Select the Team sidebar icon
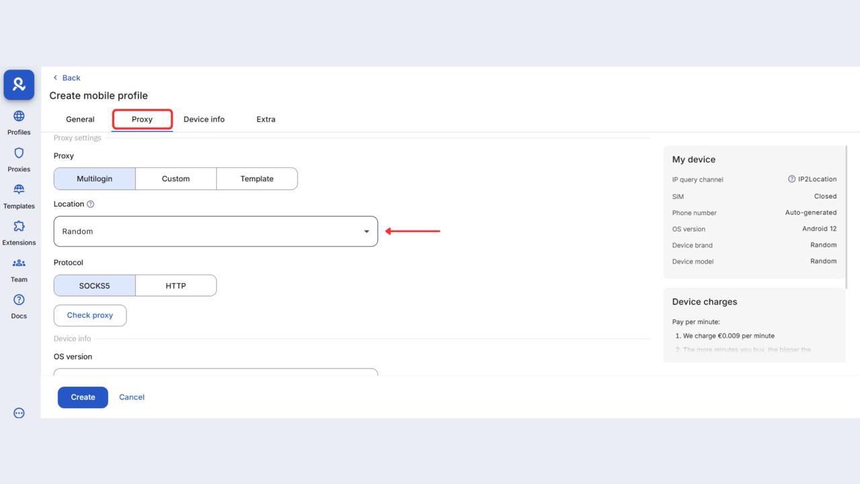Image resolution: width=860 pixels, height=484 pixels. (x=18, y=268)
